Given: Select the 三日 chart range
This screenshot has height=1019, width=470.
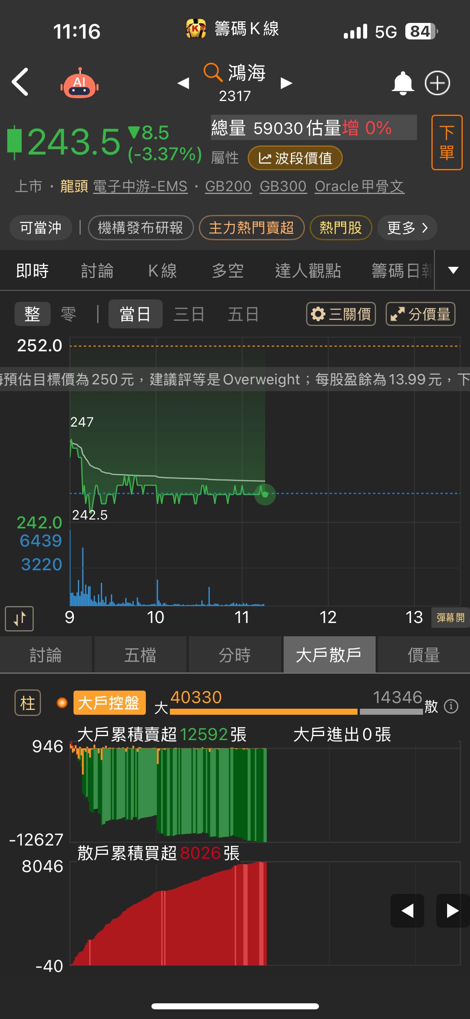Looking at the screenshot, I should point(189,314).
